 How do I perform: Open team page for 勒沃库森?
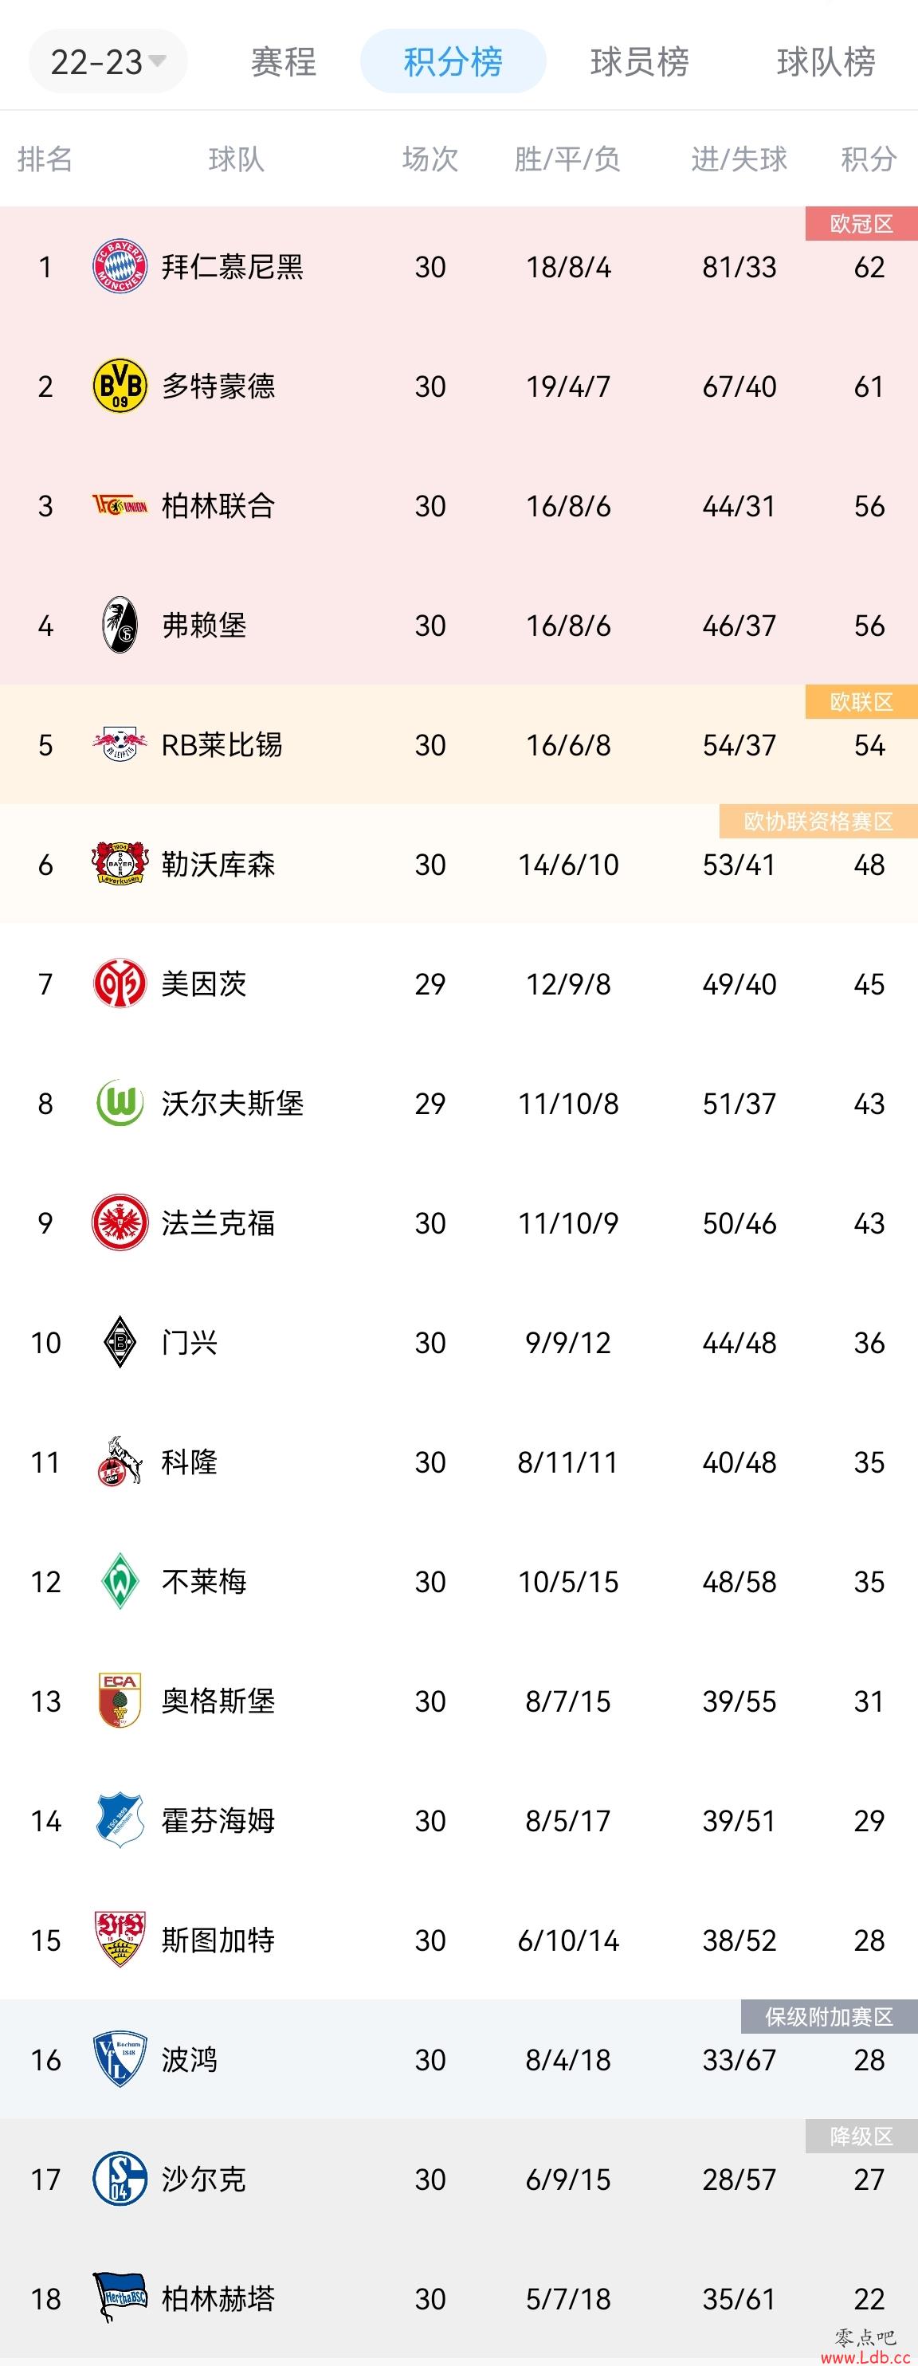218,865
